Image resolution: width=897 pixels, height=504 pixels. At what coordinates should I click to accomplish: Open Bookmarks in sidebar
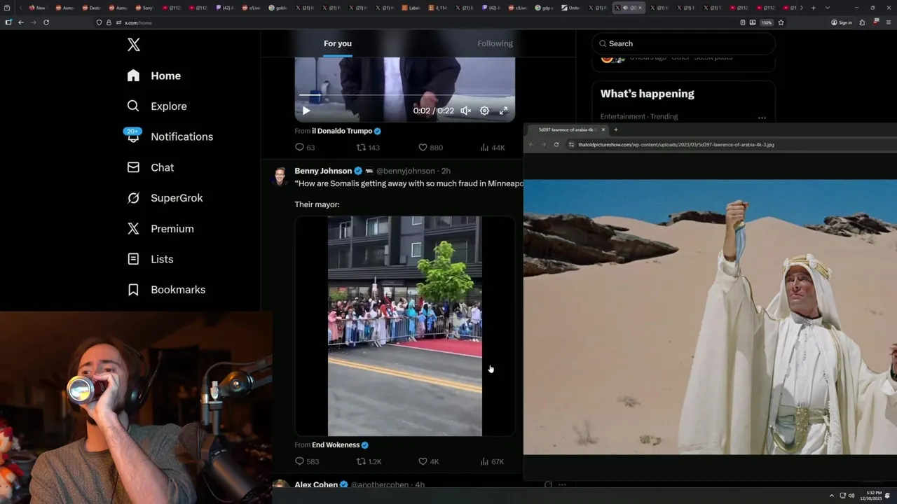(166, 290)
